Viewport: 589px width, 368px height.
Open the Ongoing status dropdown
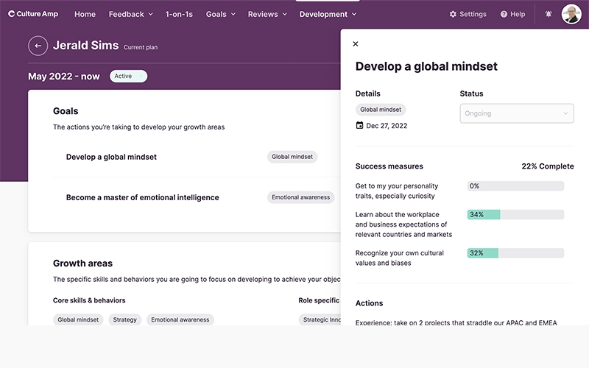pyautogui.click(x=517, y=113)
